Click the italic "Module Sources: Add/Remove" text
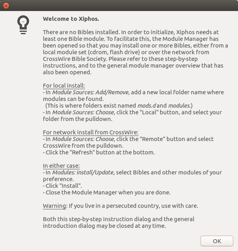 (90, 92)
